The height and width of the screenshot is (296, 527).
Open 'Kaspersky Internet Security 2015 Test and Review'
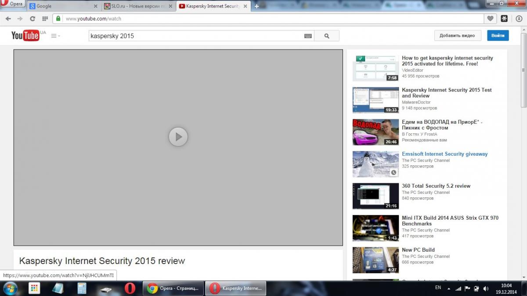click(447, 93)
